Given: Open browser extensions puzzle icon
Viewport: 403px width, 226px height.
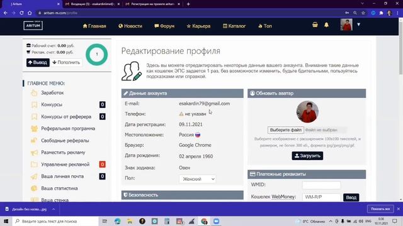Looking at the screenshot, I should [x=381, y=13].
